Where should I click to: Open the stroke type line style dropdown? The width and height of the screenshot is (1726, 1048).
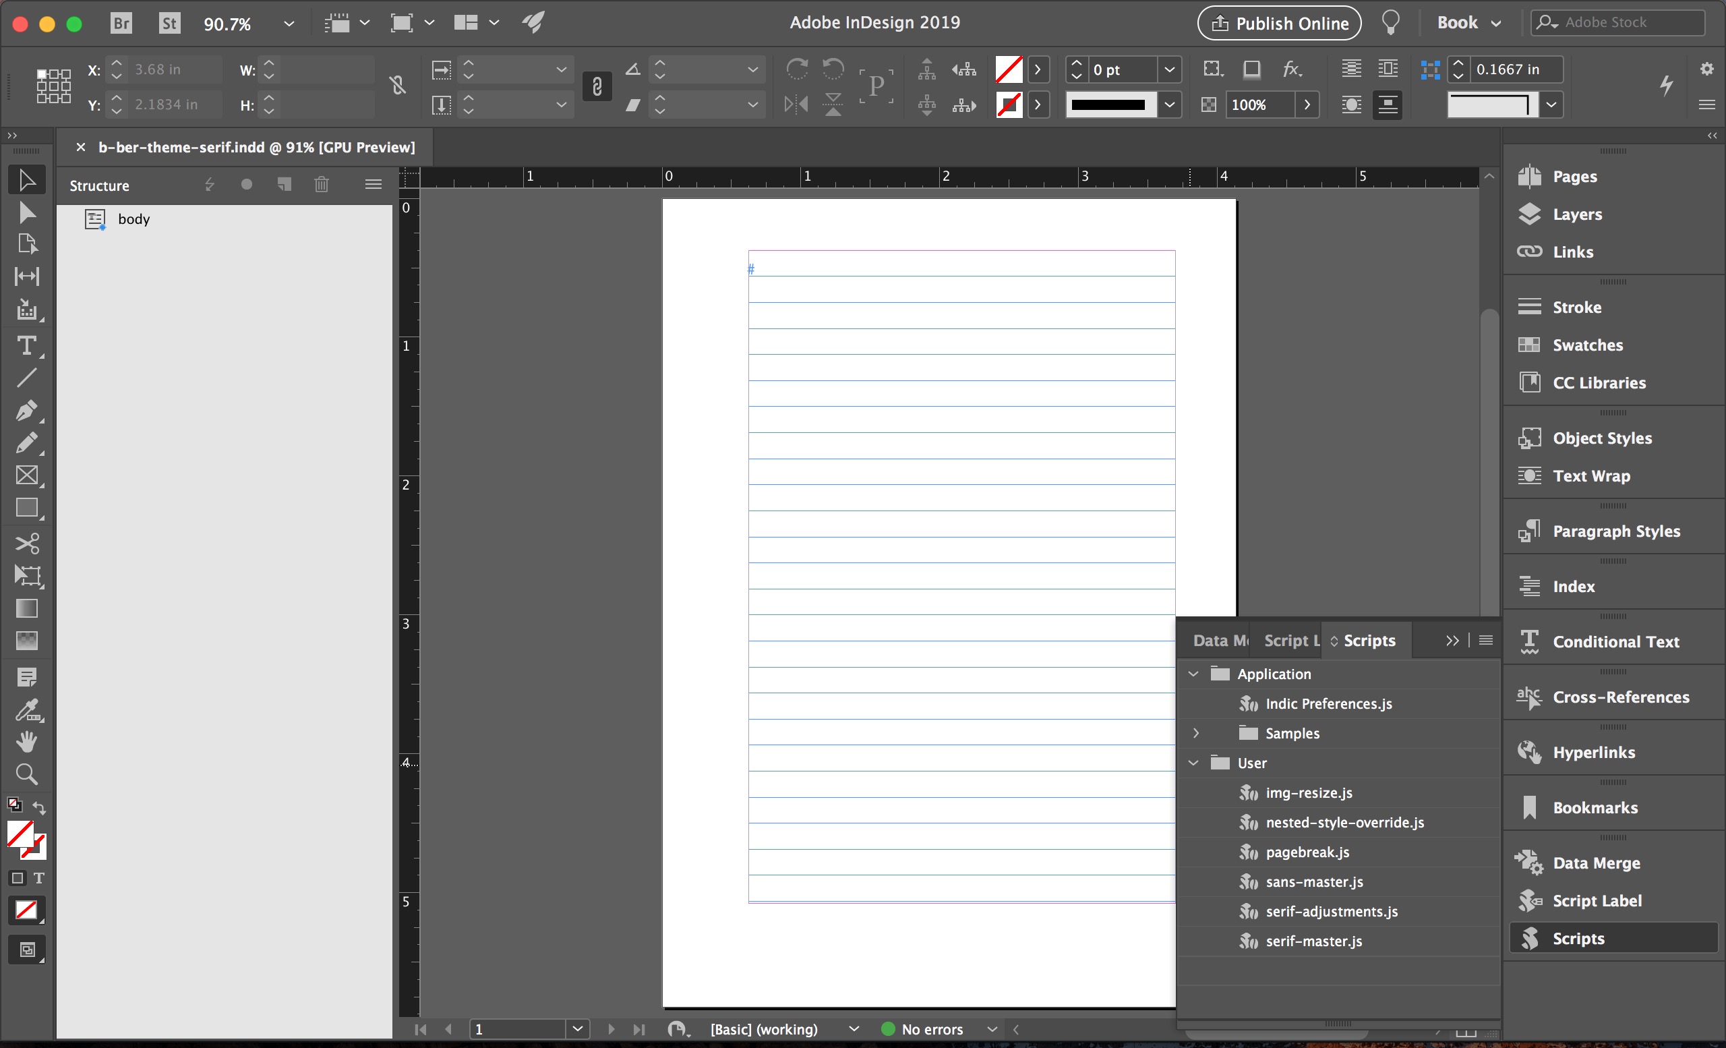[x=1169, y=105]
